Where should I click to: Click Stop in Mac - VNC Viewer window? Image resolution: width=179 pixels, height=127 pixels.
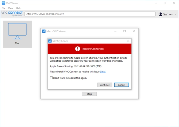point(89,94)
